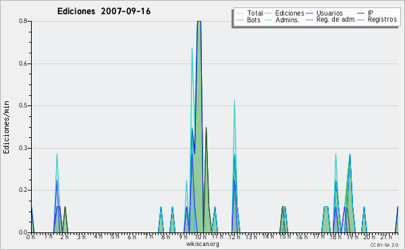The height and width of the screenshot is (250, 405).
Task: Click the 5 h x-axis label
Action: (x=115, y=236)
